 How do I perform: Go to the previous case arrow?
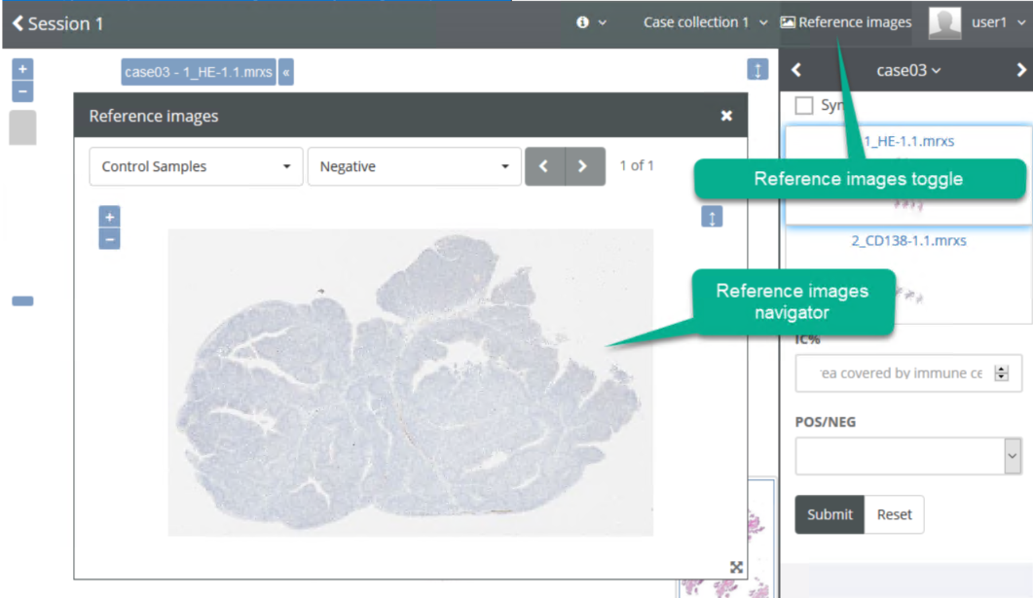pyautogui.click(x=796, y=70)
